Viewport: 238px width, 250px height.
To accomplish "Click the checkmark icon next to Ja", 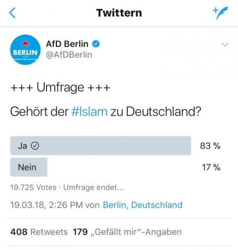I will tap(35, 146).
